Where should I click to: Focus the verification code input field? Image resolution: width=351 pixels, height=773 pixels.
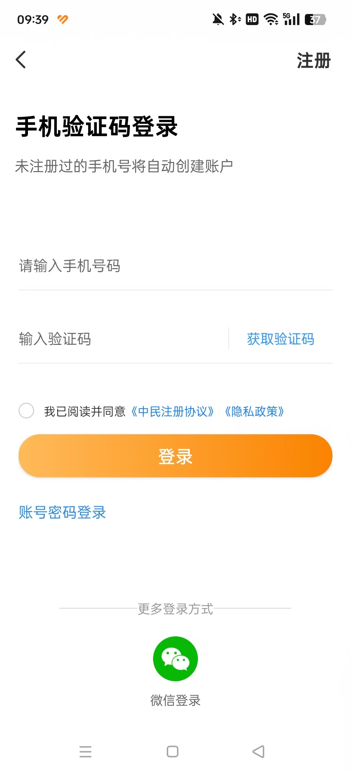pos(120,339)
